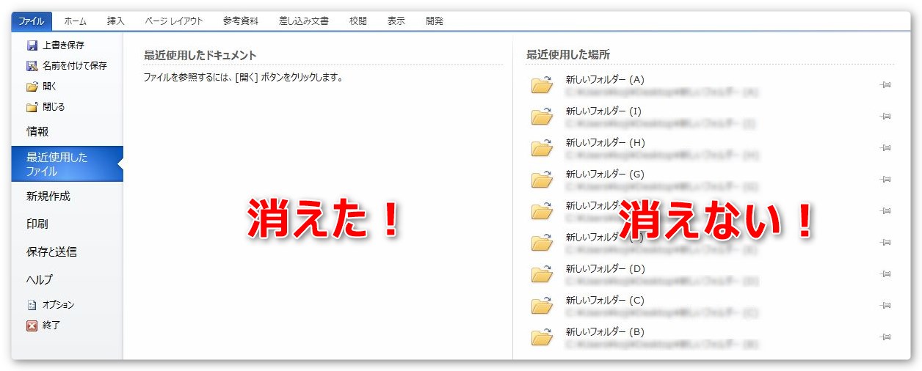This screenshot has height=371, width=922.
Task: Switch to the ホーム ribbon tab
Action: (75, 21)
